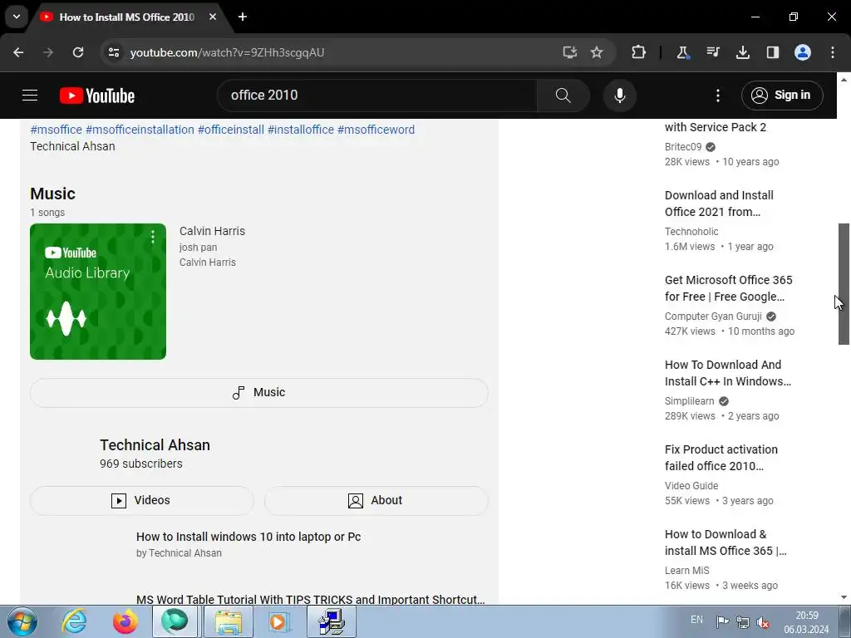Click the EN language indicator in tray
Image resolution: width=851 pixels, height=638 pixels.
[696, 620]
